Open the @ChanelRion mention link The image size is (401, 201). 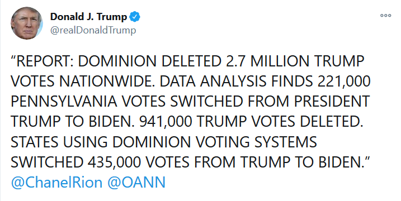(56, 183)
